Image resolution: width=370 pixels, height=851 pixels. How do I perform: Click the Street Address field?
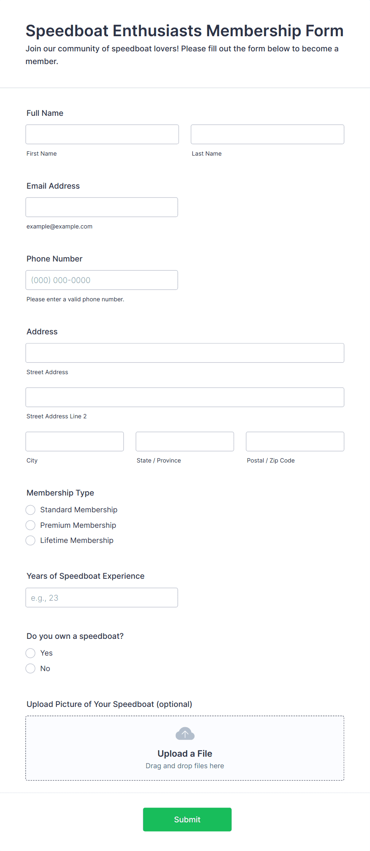pyautogui.click(x=185, y=353)
